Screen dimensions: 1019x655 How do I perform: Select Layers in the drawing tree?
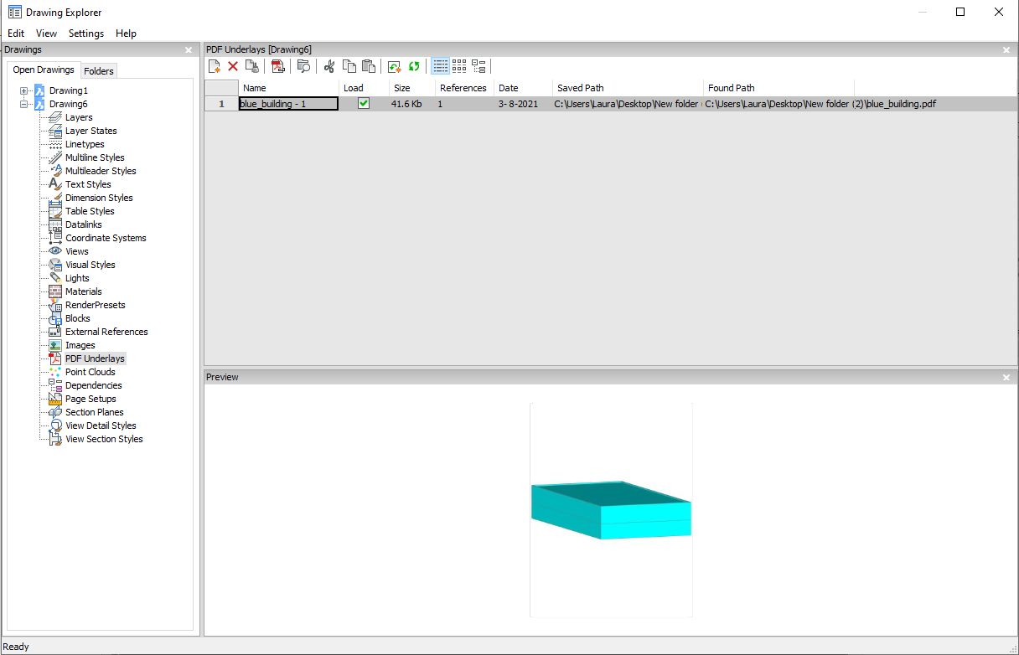79,117
